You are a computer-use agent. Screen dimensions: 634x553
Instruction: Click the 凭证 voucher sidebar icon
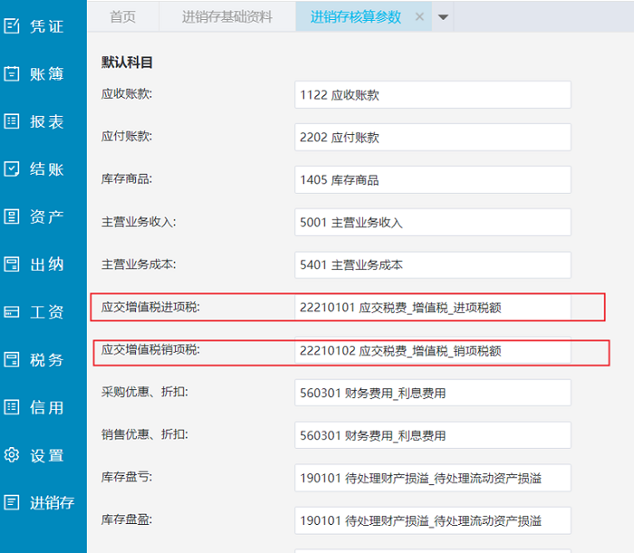pyautogui.click(x=12, y=26)
